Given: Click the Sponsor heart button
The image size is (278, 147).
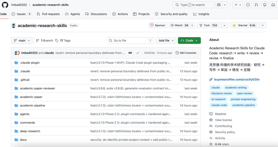Looking at the screenshot, I should pyautogui.click(x=158, y=25).
